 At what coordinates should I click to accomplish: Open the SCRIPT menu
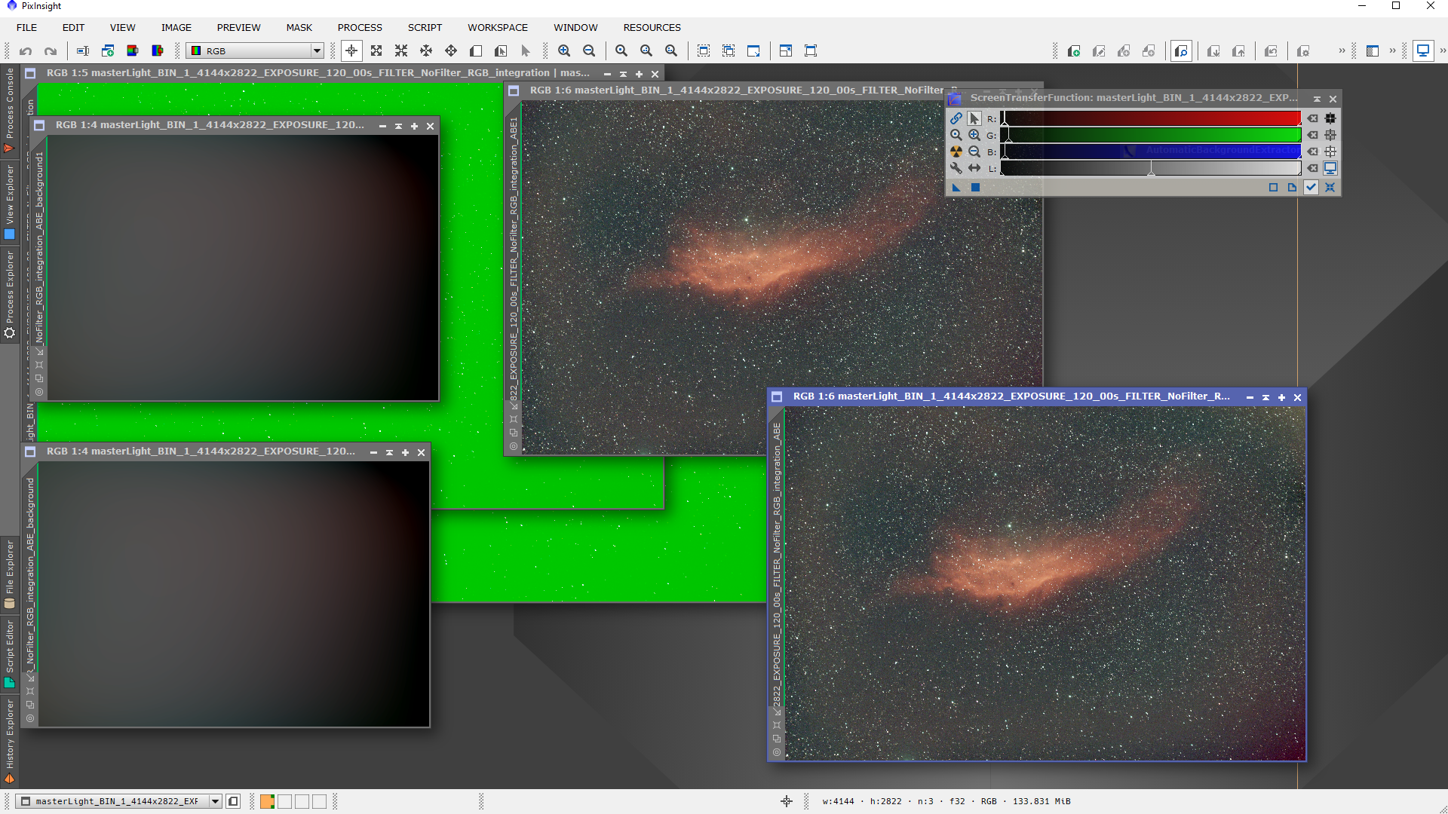[425, 27]
